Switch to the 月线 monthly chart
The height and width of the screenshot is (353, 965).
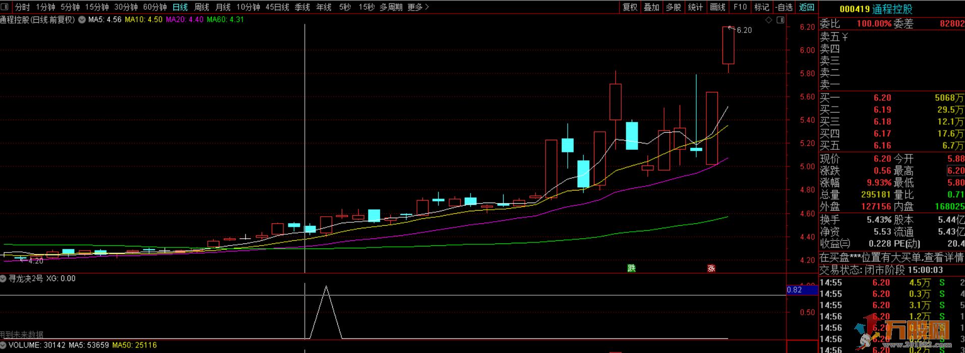(x=223, y=7)
